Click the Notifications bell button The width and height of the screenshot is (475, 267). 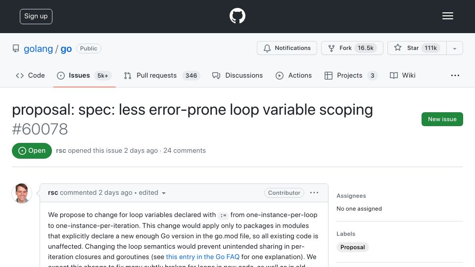pos(287,48)
